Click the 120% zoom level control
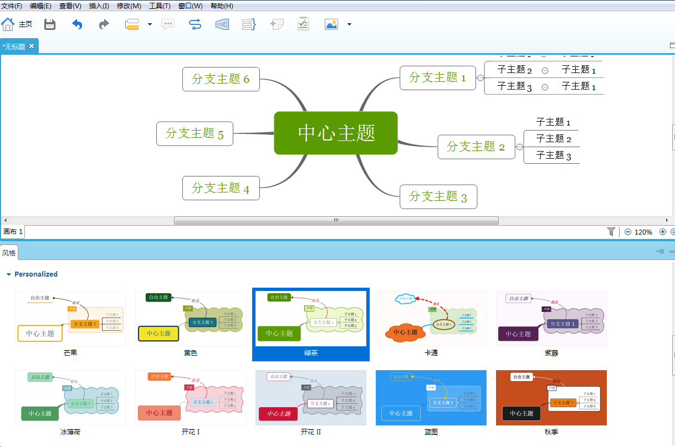The width and height of the screenshot is (675, 447). [x=645, y=232]
